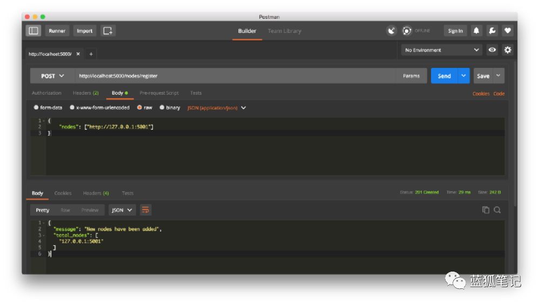Click the response value "127.0.0.1:5001"
Viewport: 539px width, 305px height.
point(81,241)
